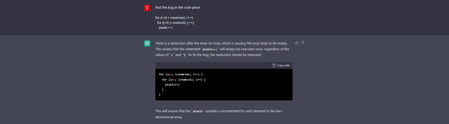449x124 pixels.
Task: Click the user's "for (j=0; j<numcols; j++);" line
Action: click(176, 23)
